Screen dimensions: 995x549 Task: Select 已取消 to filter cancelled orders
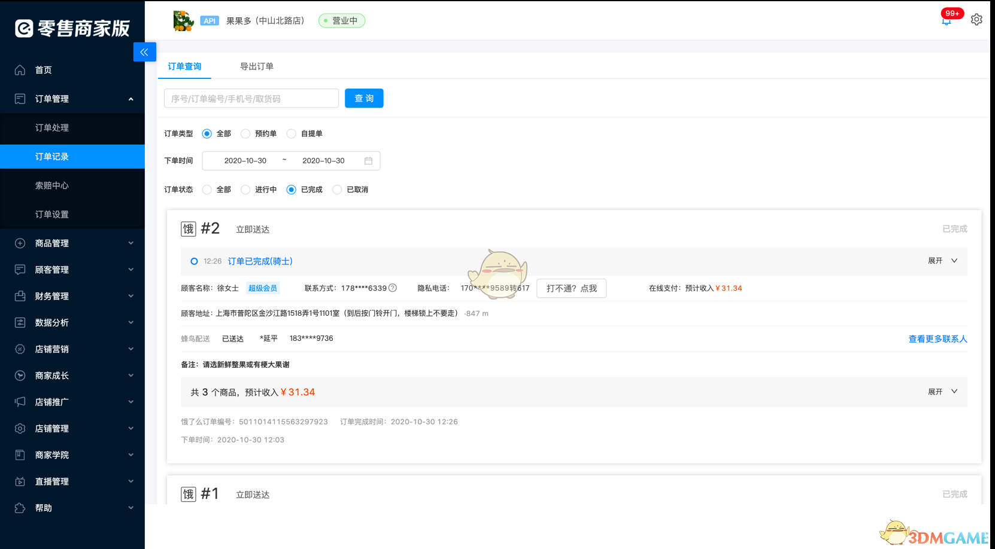(x=336, y=190)
